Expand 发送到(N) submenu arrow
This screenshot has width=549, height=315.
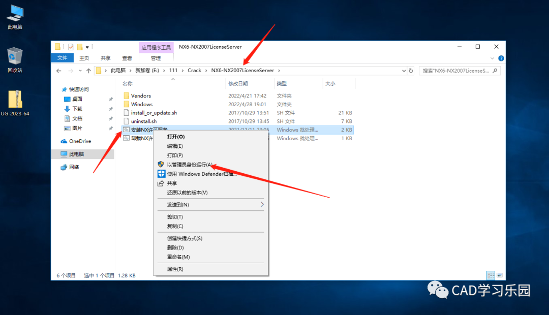262,204
